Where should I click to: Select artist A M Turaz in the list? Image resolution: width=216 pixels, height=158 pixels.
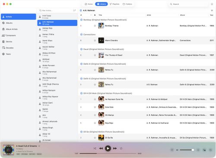pos(57,17)
